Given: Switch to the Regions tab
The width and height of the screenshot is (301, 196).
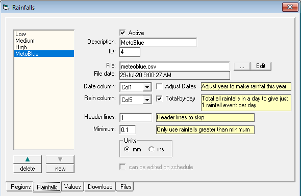Looking at the screenshot, I should click(x=20, y=187).
